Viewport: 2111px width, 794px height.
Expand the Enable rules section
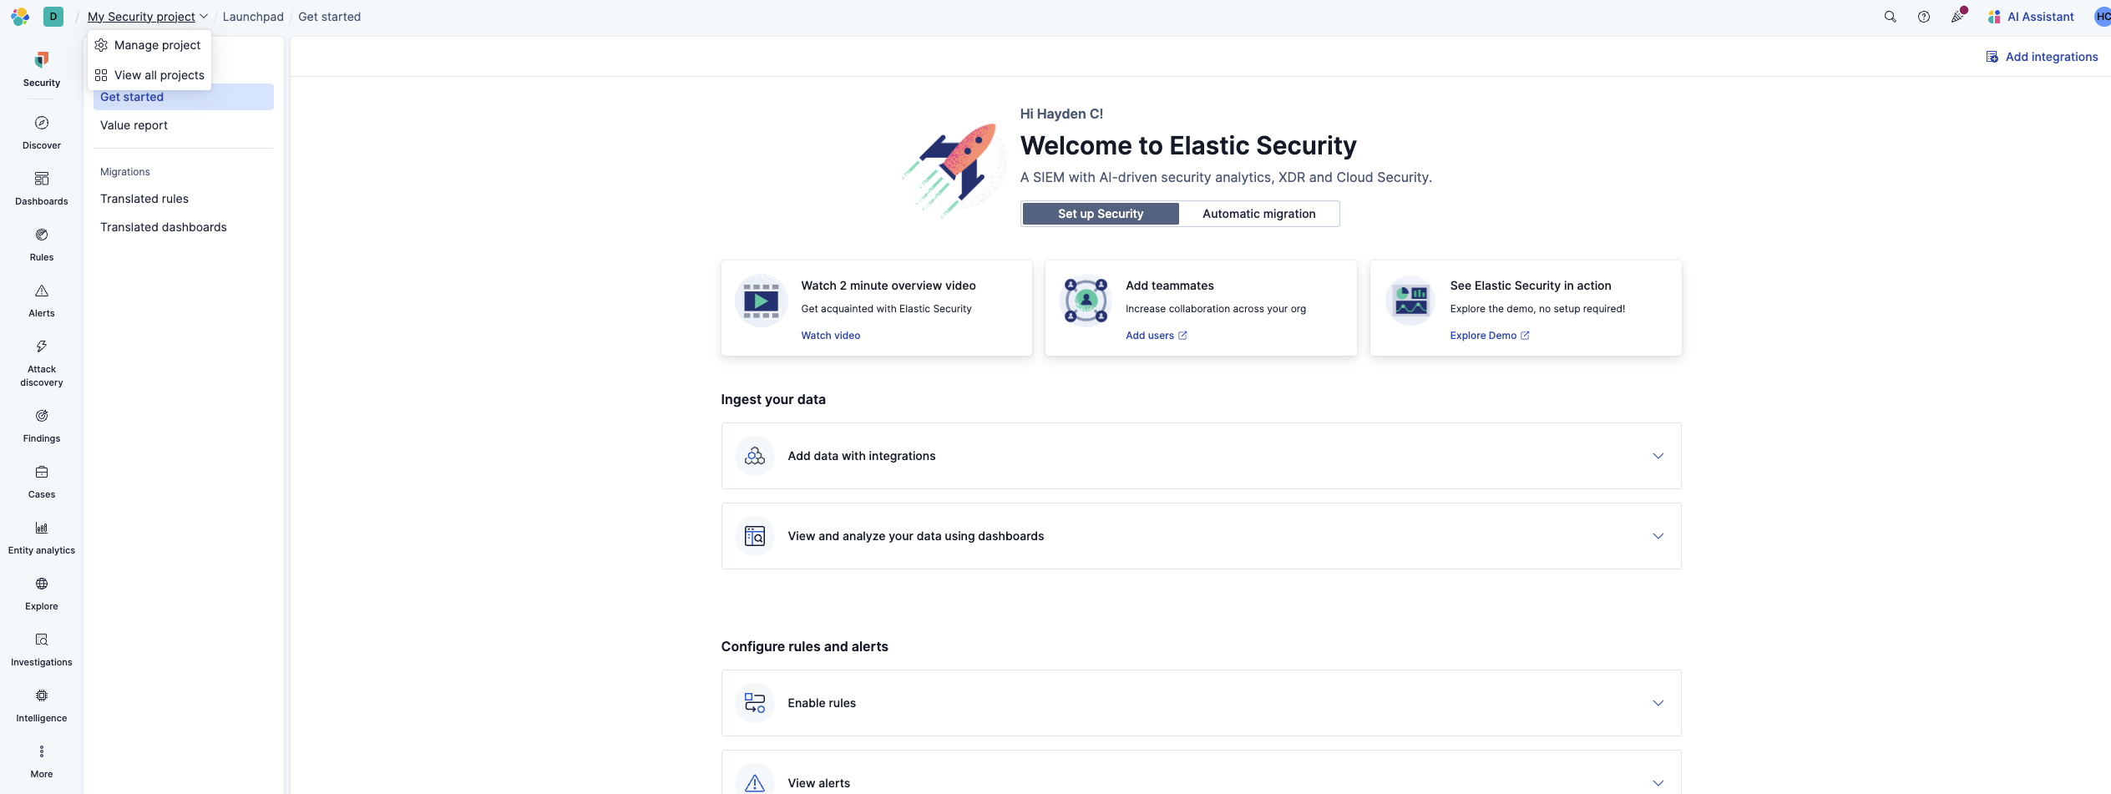(x=1200, y=703)
